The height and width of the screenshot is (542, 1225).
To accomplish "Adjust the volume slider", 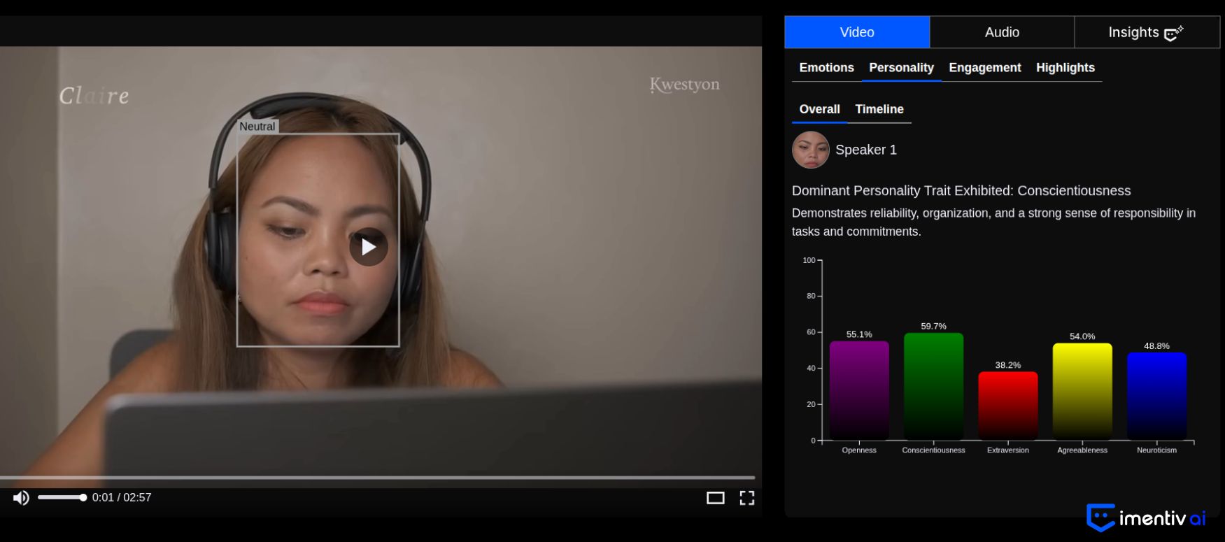I will pos(62,498).
